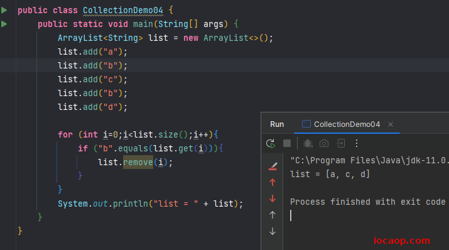Click the exit/restore layout icon in Run toolbar
This screenshot has height=250, width=449.
(x=341, y=143)
